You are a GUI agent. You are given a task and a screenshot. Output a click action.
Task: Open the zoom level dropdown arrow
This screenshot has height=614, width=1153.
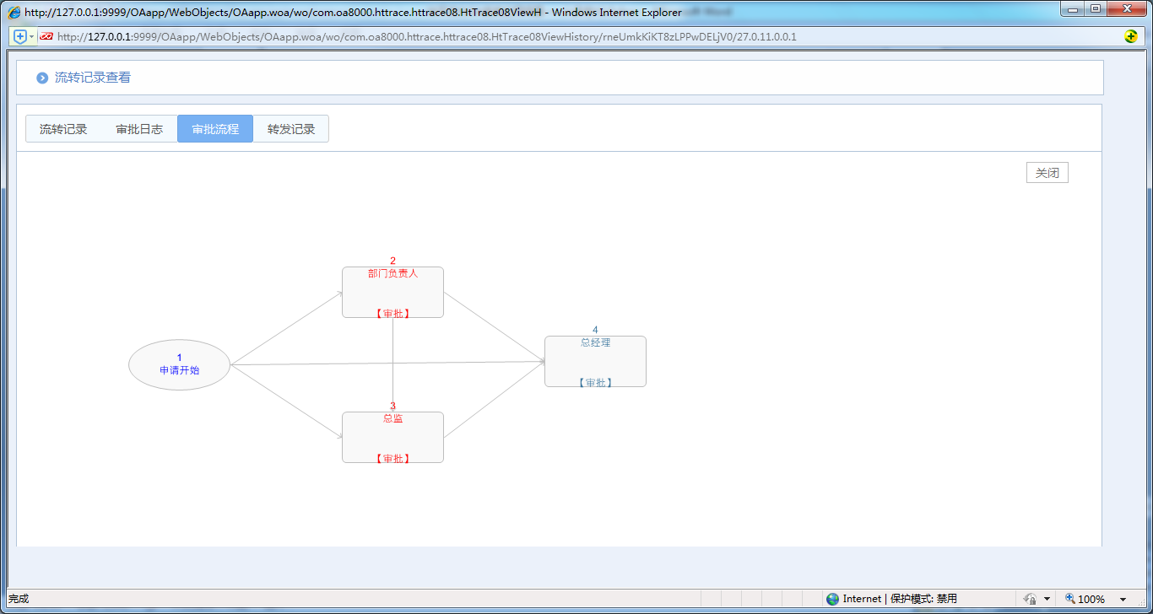[1123, 600]
